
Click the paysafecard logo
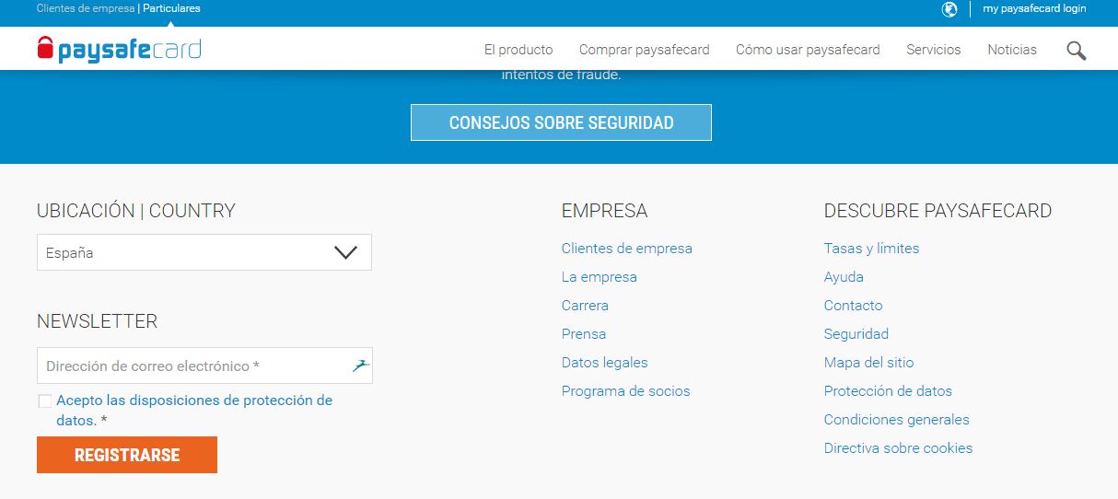tap(119, 49)
